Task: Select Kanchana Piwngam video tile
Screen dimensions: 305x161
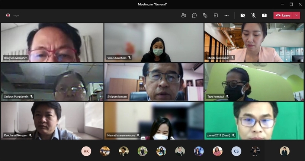Action: coord(52,121)
